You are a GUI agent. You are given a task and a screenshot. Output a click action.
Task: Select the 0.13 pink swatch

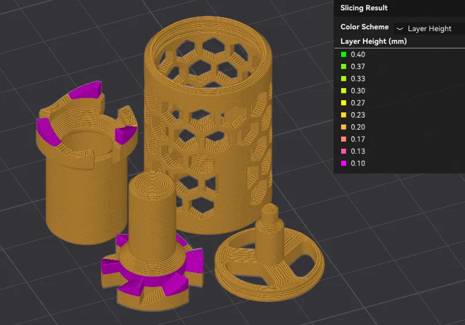coord(344,151)
